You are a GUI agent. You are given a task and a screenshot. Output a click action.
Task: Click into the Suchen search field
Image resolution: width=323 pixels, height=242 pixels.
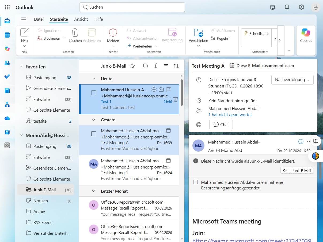click(x=132, y=7)
